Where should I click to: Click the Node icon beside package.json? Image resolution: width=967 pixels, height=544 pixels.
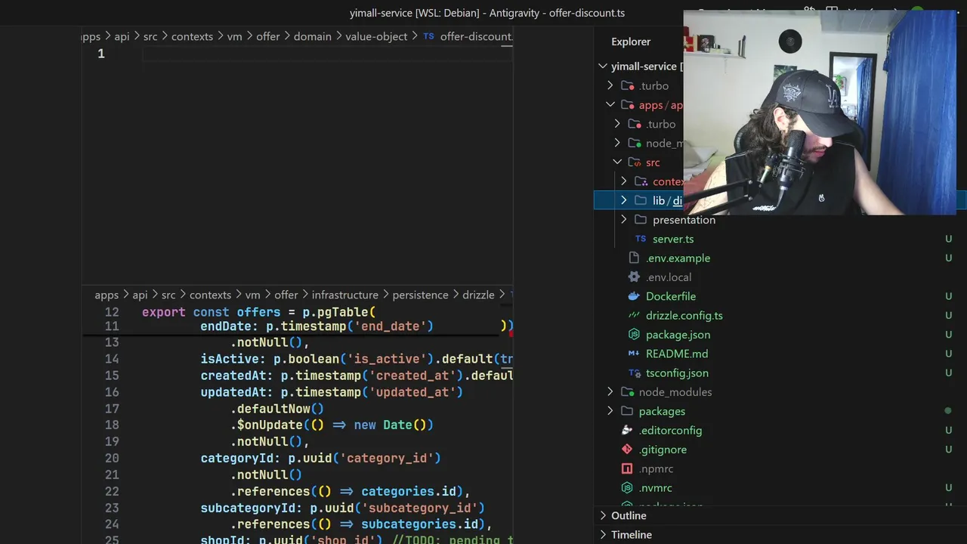pyautogui.click(x=634, y=335)
